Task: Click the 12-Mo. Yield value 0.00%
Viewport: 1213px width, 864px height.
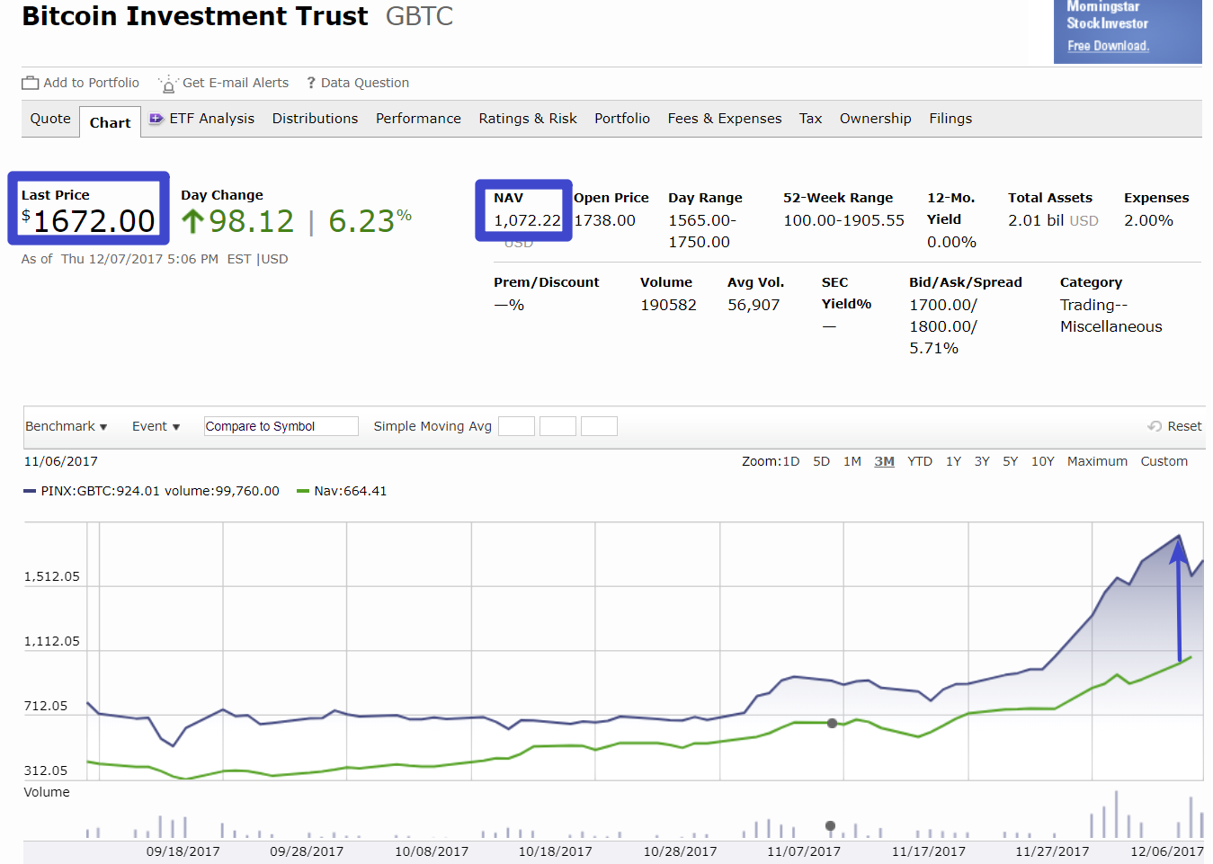Action: 951,242
